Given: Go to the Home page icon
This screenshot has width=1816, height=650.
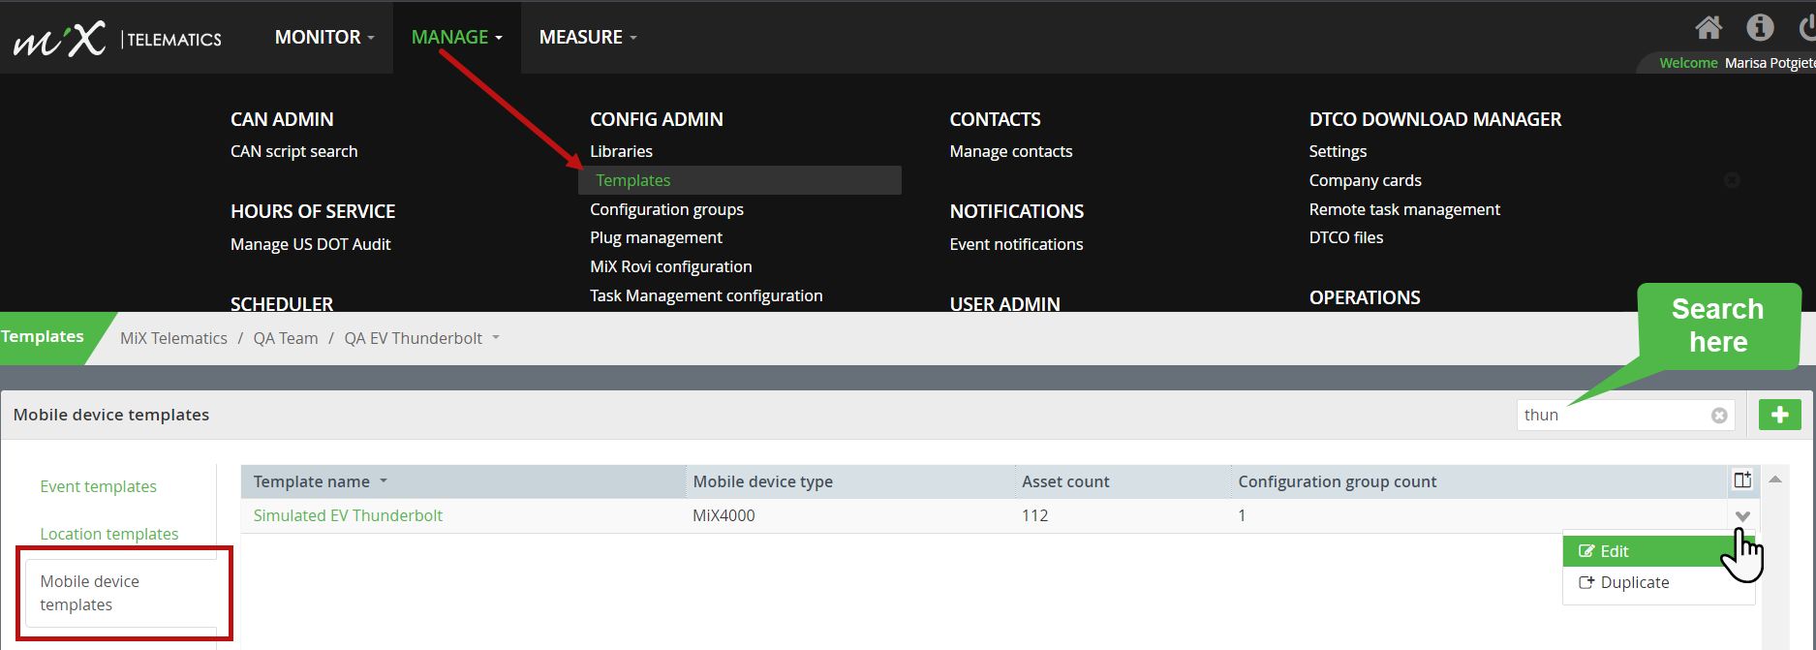Looking at the screenshot, I should coord(1708,28).
